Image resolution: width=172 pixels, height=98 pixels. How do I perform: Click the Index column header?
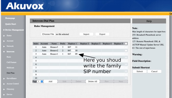point(36,44)
